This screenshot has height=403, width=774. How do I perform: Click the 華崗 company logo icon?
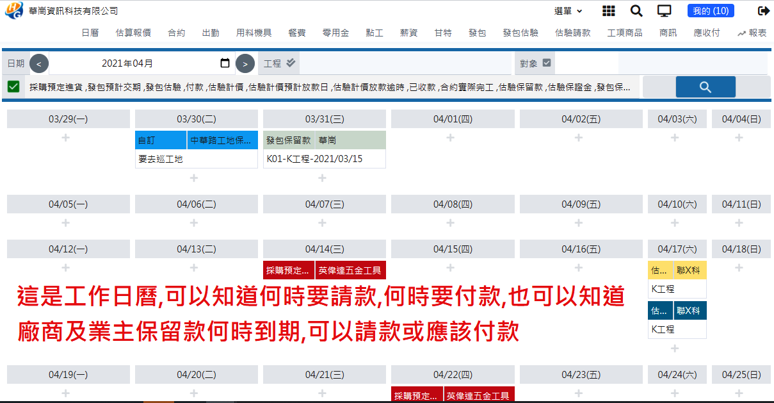click(13, 10)
